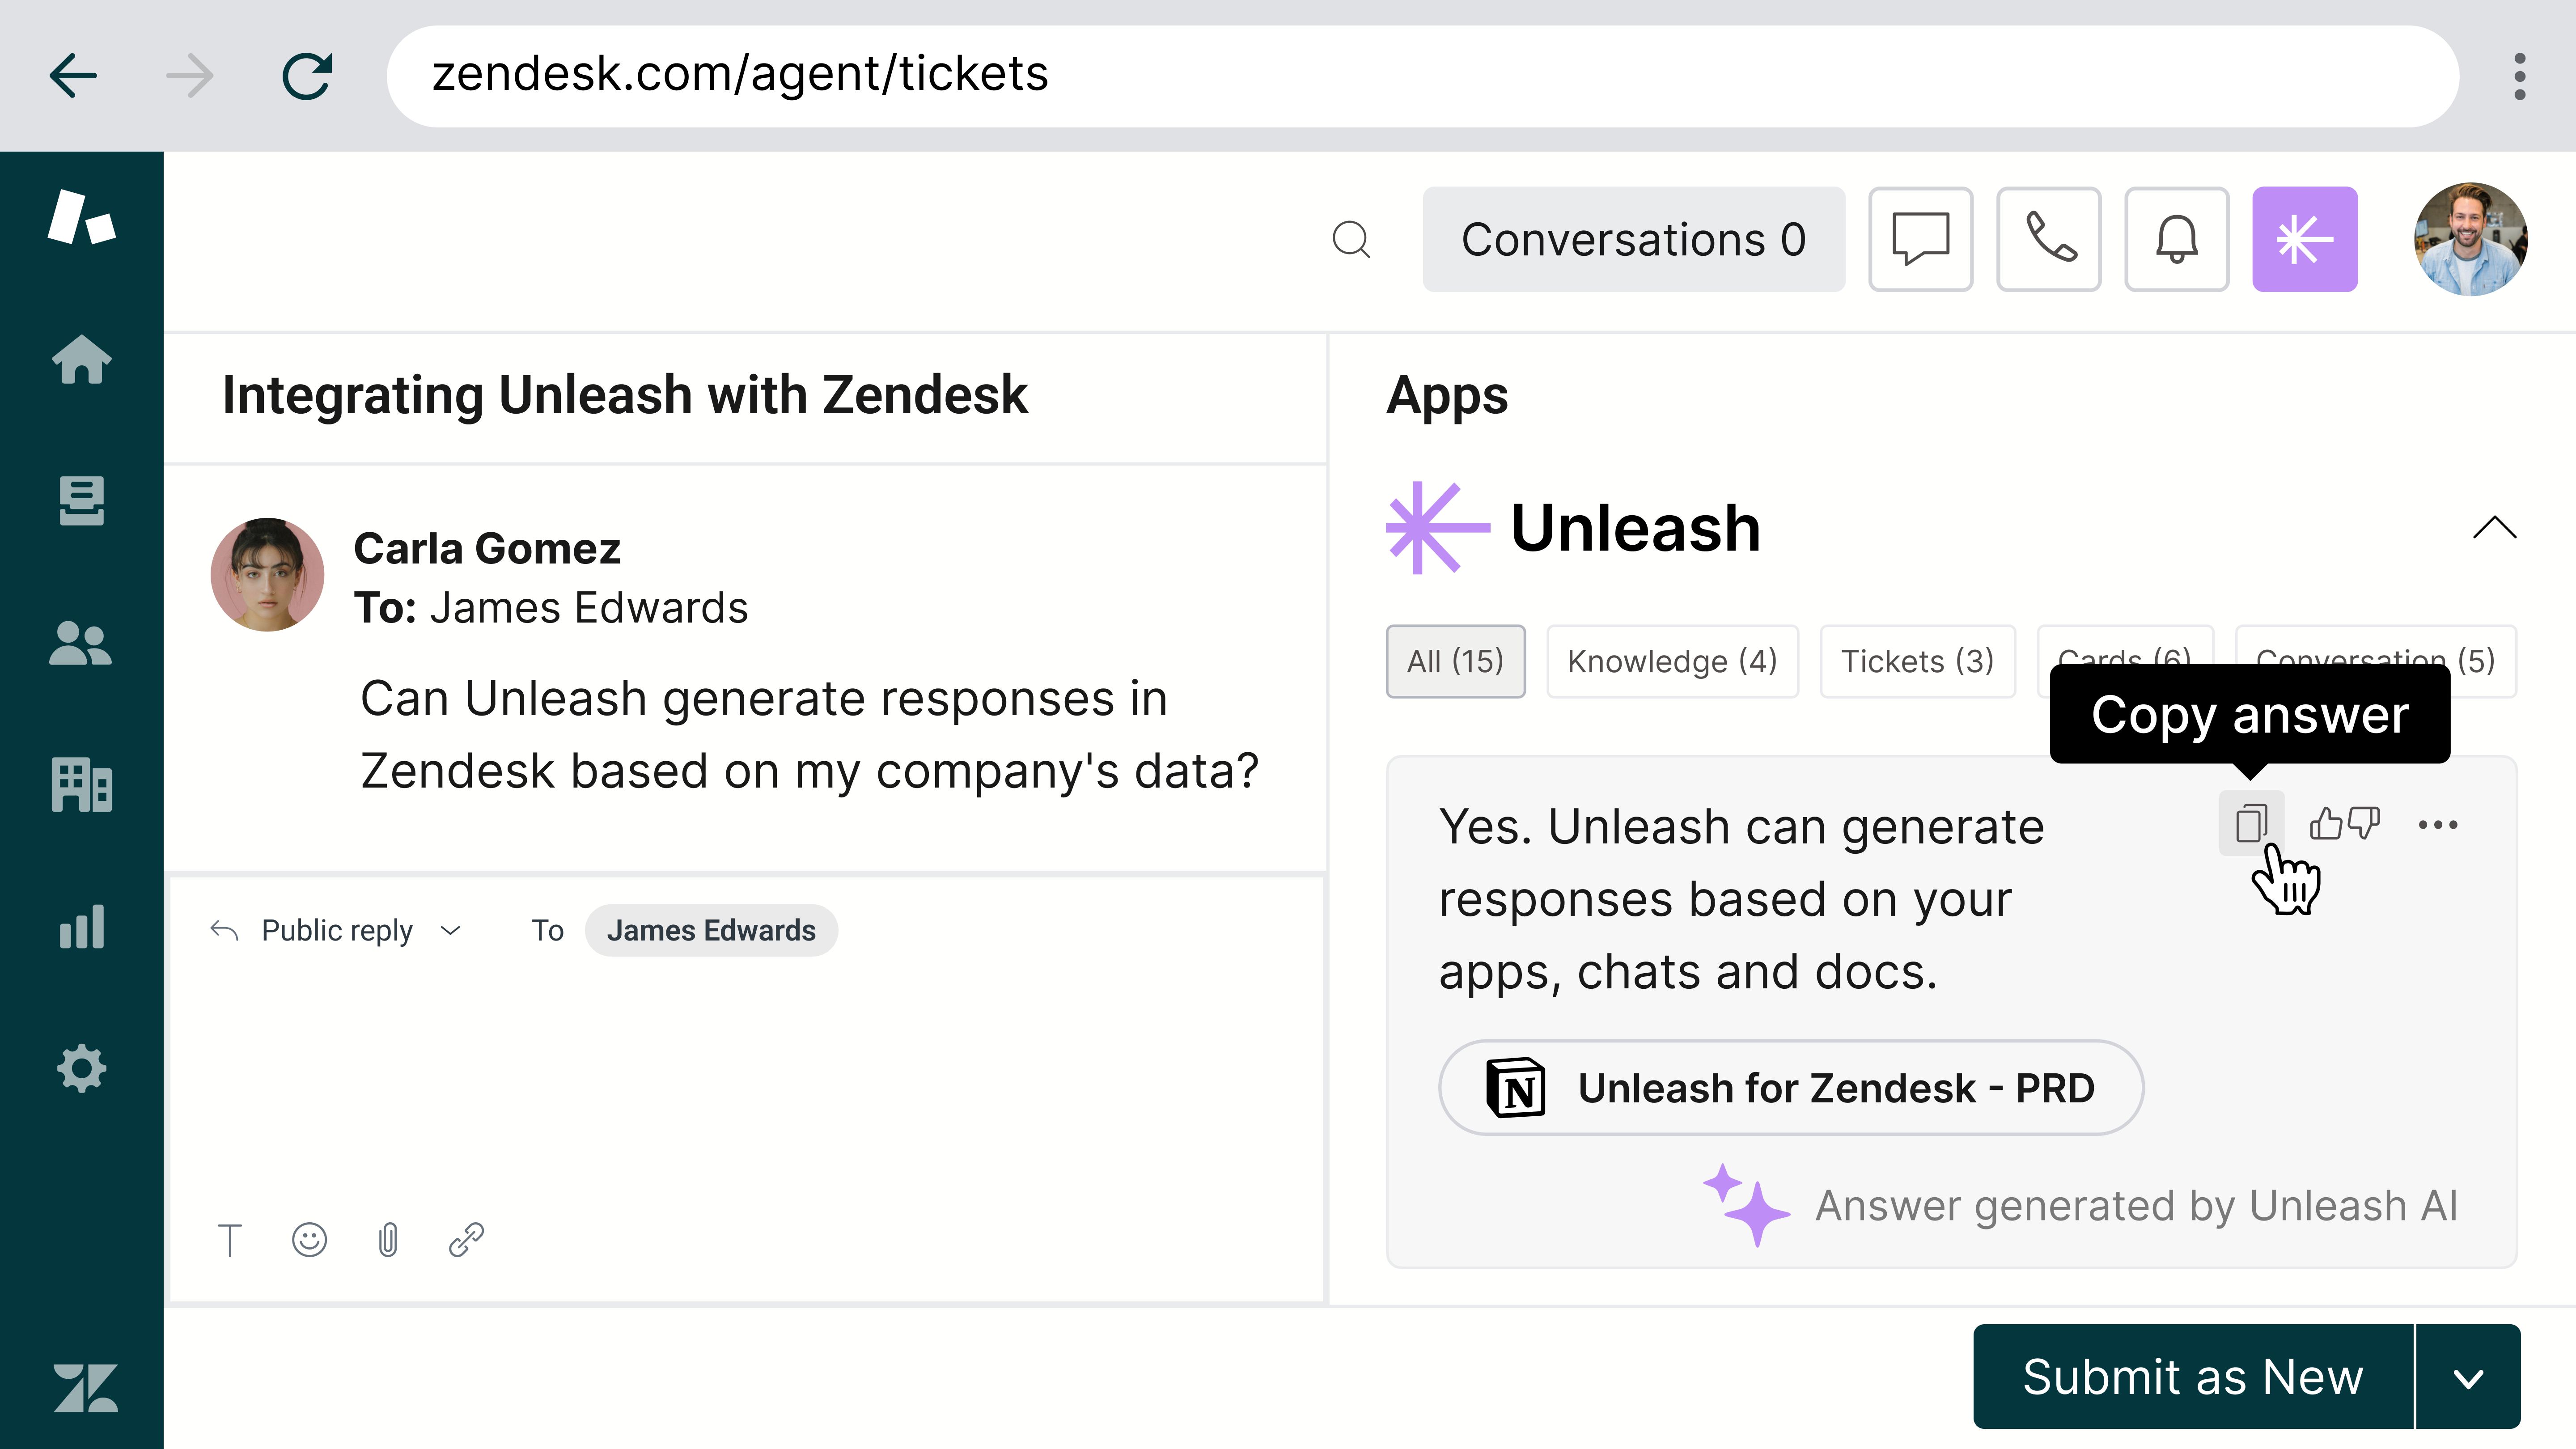Toggle the purple Unleash app button

coord(2304,240)
